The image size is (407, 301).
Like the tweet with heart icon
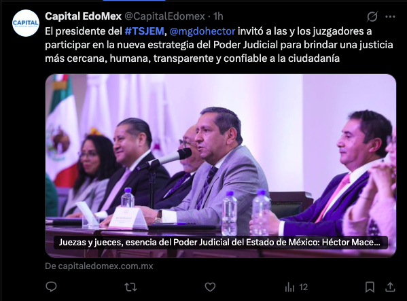click(x=210, y=287)
